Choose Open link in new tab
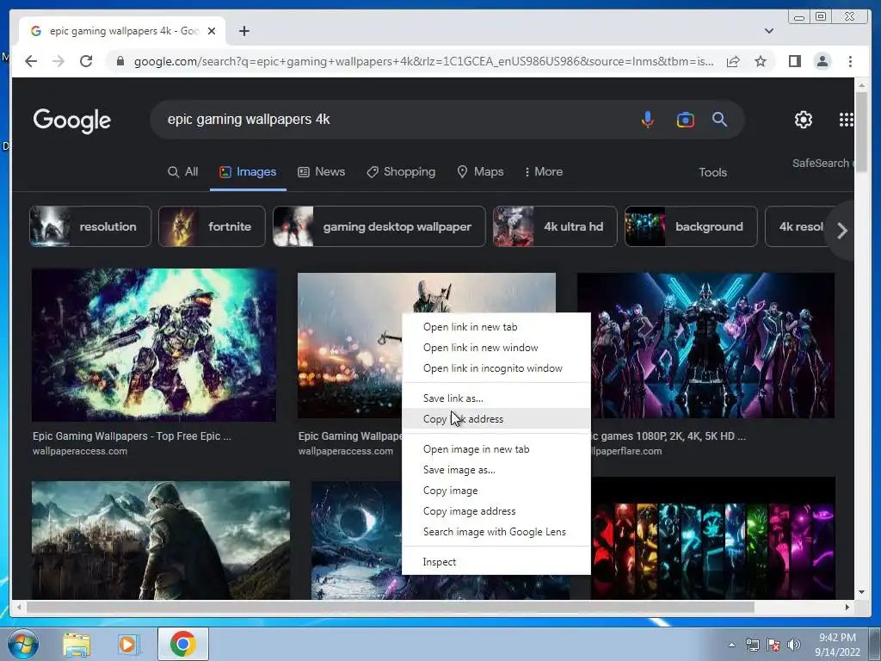This screenshot has width=881, height=661. click(x=496, y=327)
